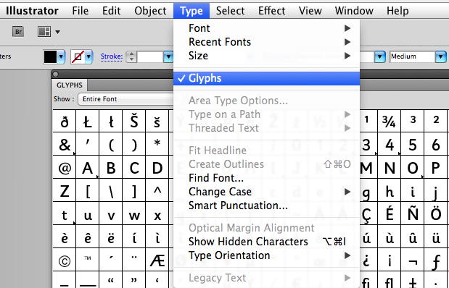Select the Æ ligature glyph

tap(157, 260)
